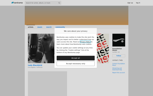Open the sign up link
The height and width of the screenshot is (96, 153).
point(130,3)
